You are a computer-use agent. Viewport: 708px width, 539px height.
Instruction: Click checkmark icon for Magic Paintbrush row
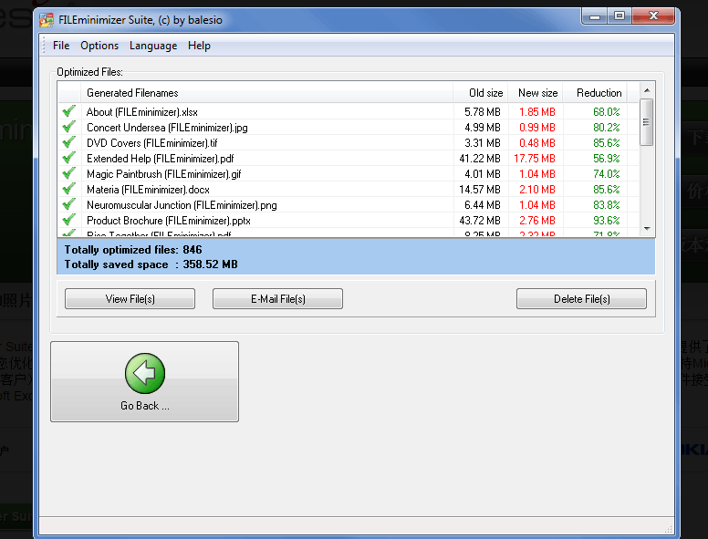(x=69, y=173)
